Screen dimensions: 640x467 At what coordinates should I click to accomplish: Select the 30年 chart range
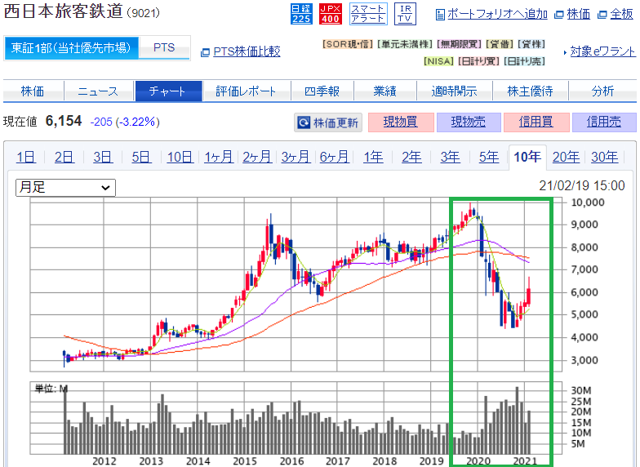[x=604, y=157]
